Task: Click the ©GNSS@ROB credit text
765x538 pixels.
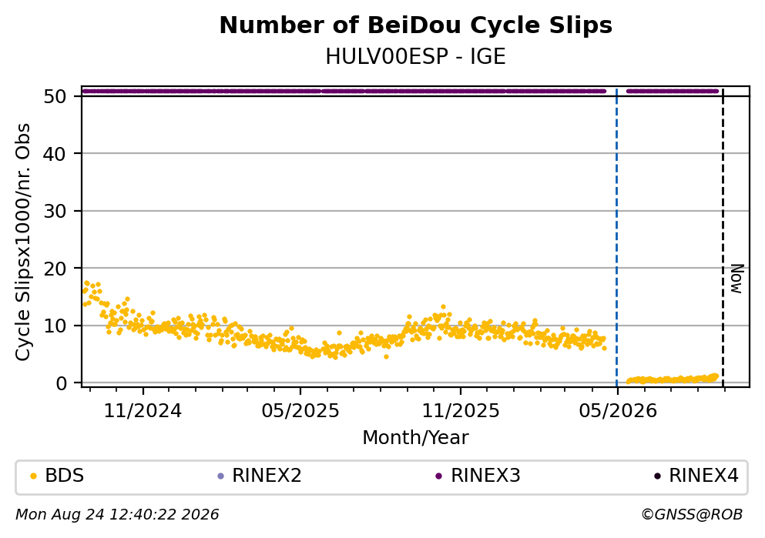Action: 692,515
